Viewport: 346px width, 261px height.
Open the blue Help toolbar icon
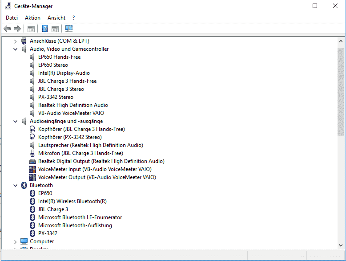[44, 29]
